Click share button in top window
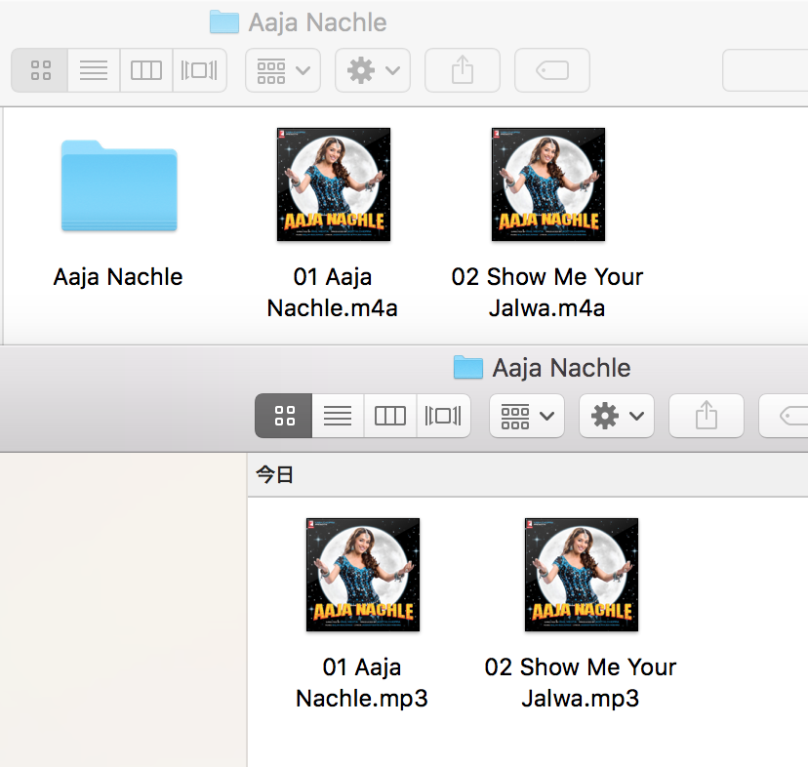The width and height of the screenshot is (808, 767). pyautogui.click(x=463, y=70)
